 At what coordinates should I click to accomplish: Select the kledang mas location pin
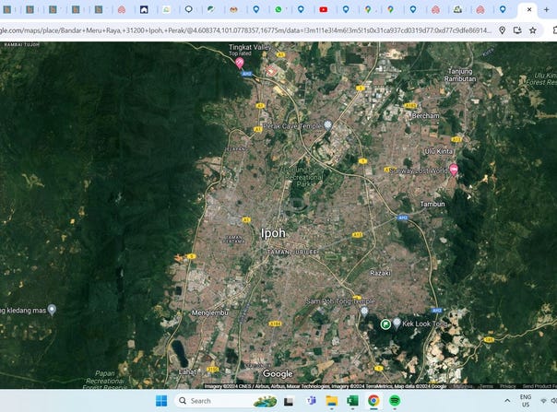click(52, 310)
